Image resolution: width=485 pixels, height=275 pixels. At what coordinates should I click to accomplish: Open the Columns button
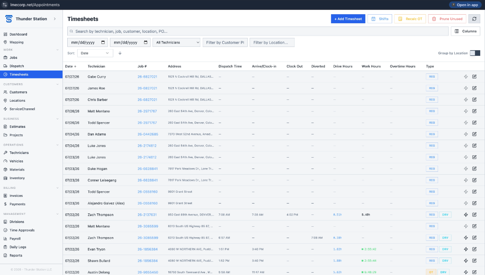click(x=466, y=31)
